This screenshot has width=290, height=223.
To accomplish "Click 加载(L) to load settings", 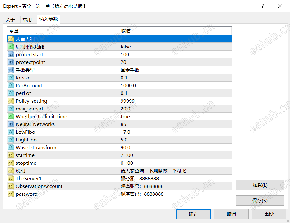I will point(260,185).
